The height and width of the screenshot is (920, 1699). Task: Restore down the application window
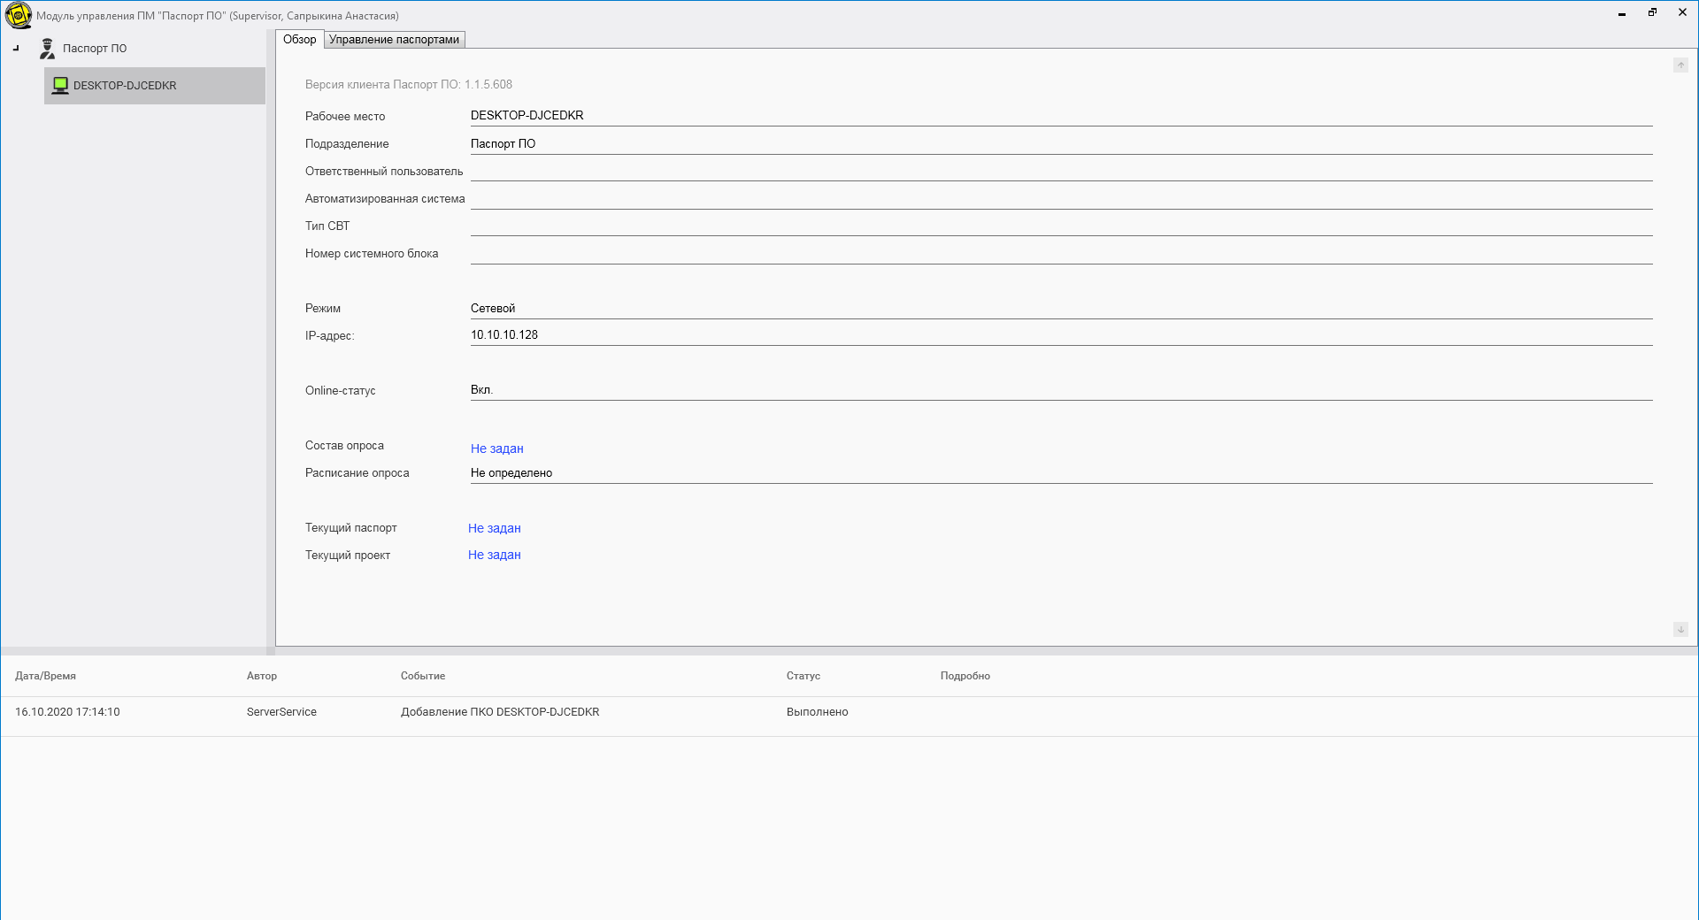[1652, 12]
